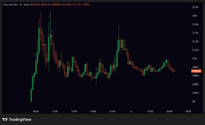Click the open value $721.8K
The image size is (205, 125).
(x=36, y=5)
